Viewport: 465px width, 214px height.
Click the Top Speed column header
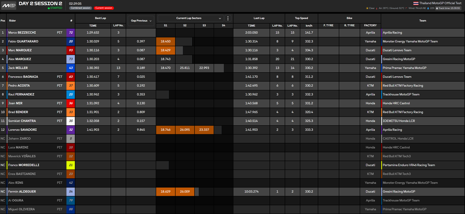pyautogui.click(x=302, y=18)
